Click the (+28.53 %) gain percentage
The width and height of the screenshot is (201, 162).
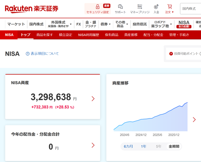click(64, 107)
